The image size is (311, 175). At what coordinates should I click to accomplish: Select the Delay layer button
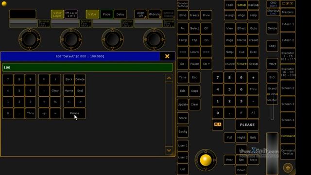coord(120,14)
